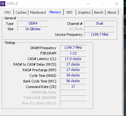The width and height of the screenshot is (126, 116).
Task: Click the DRAM Frequency label
Action: (43, 48)
